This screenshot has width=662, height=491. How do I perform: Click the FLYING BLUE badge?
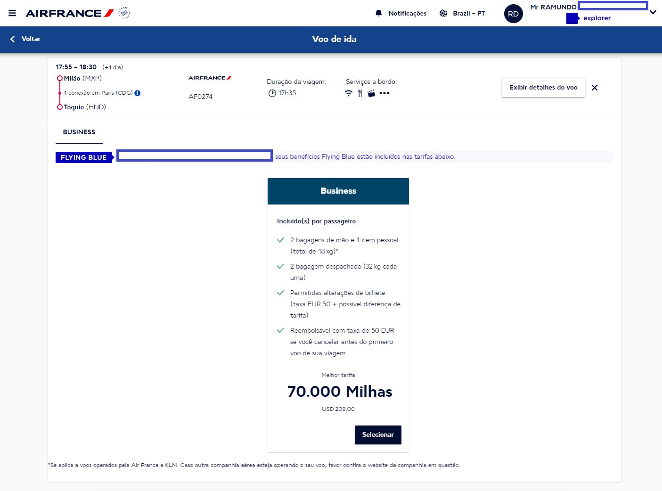pos(84,157)
